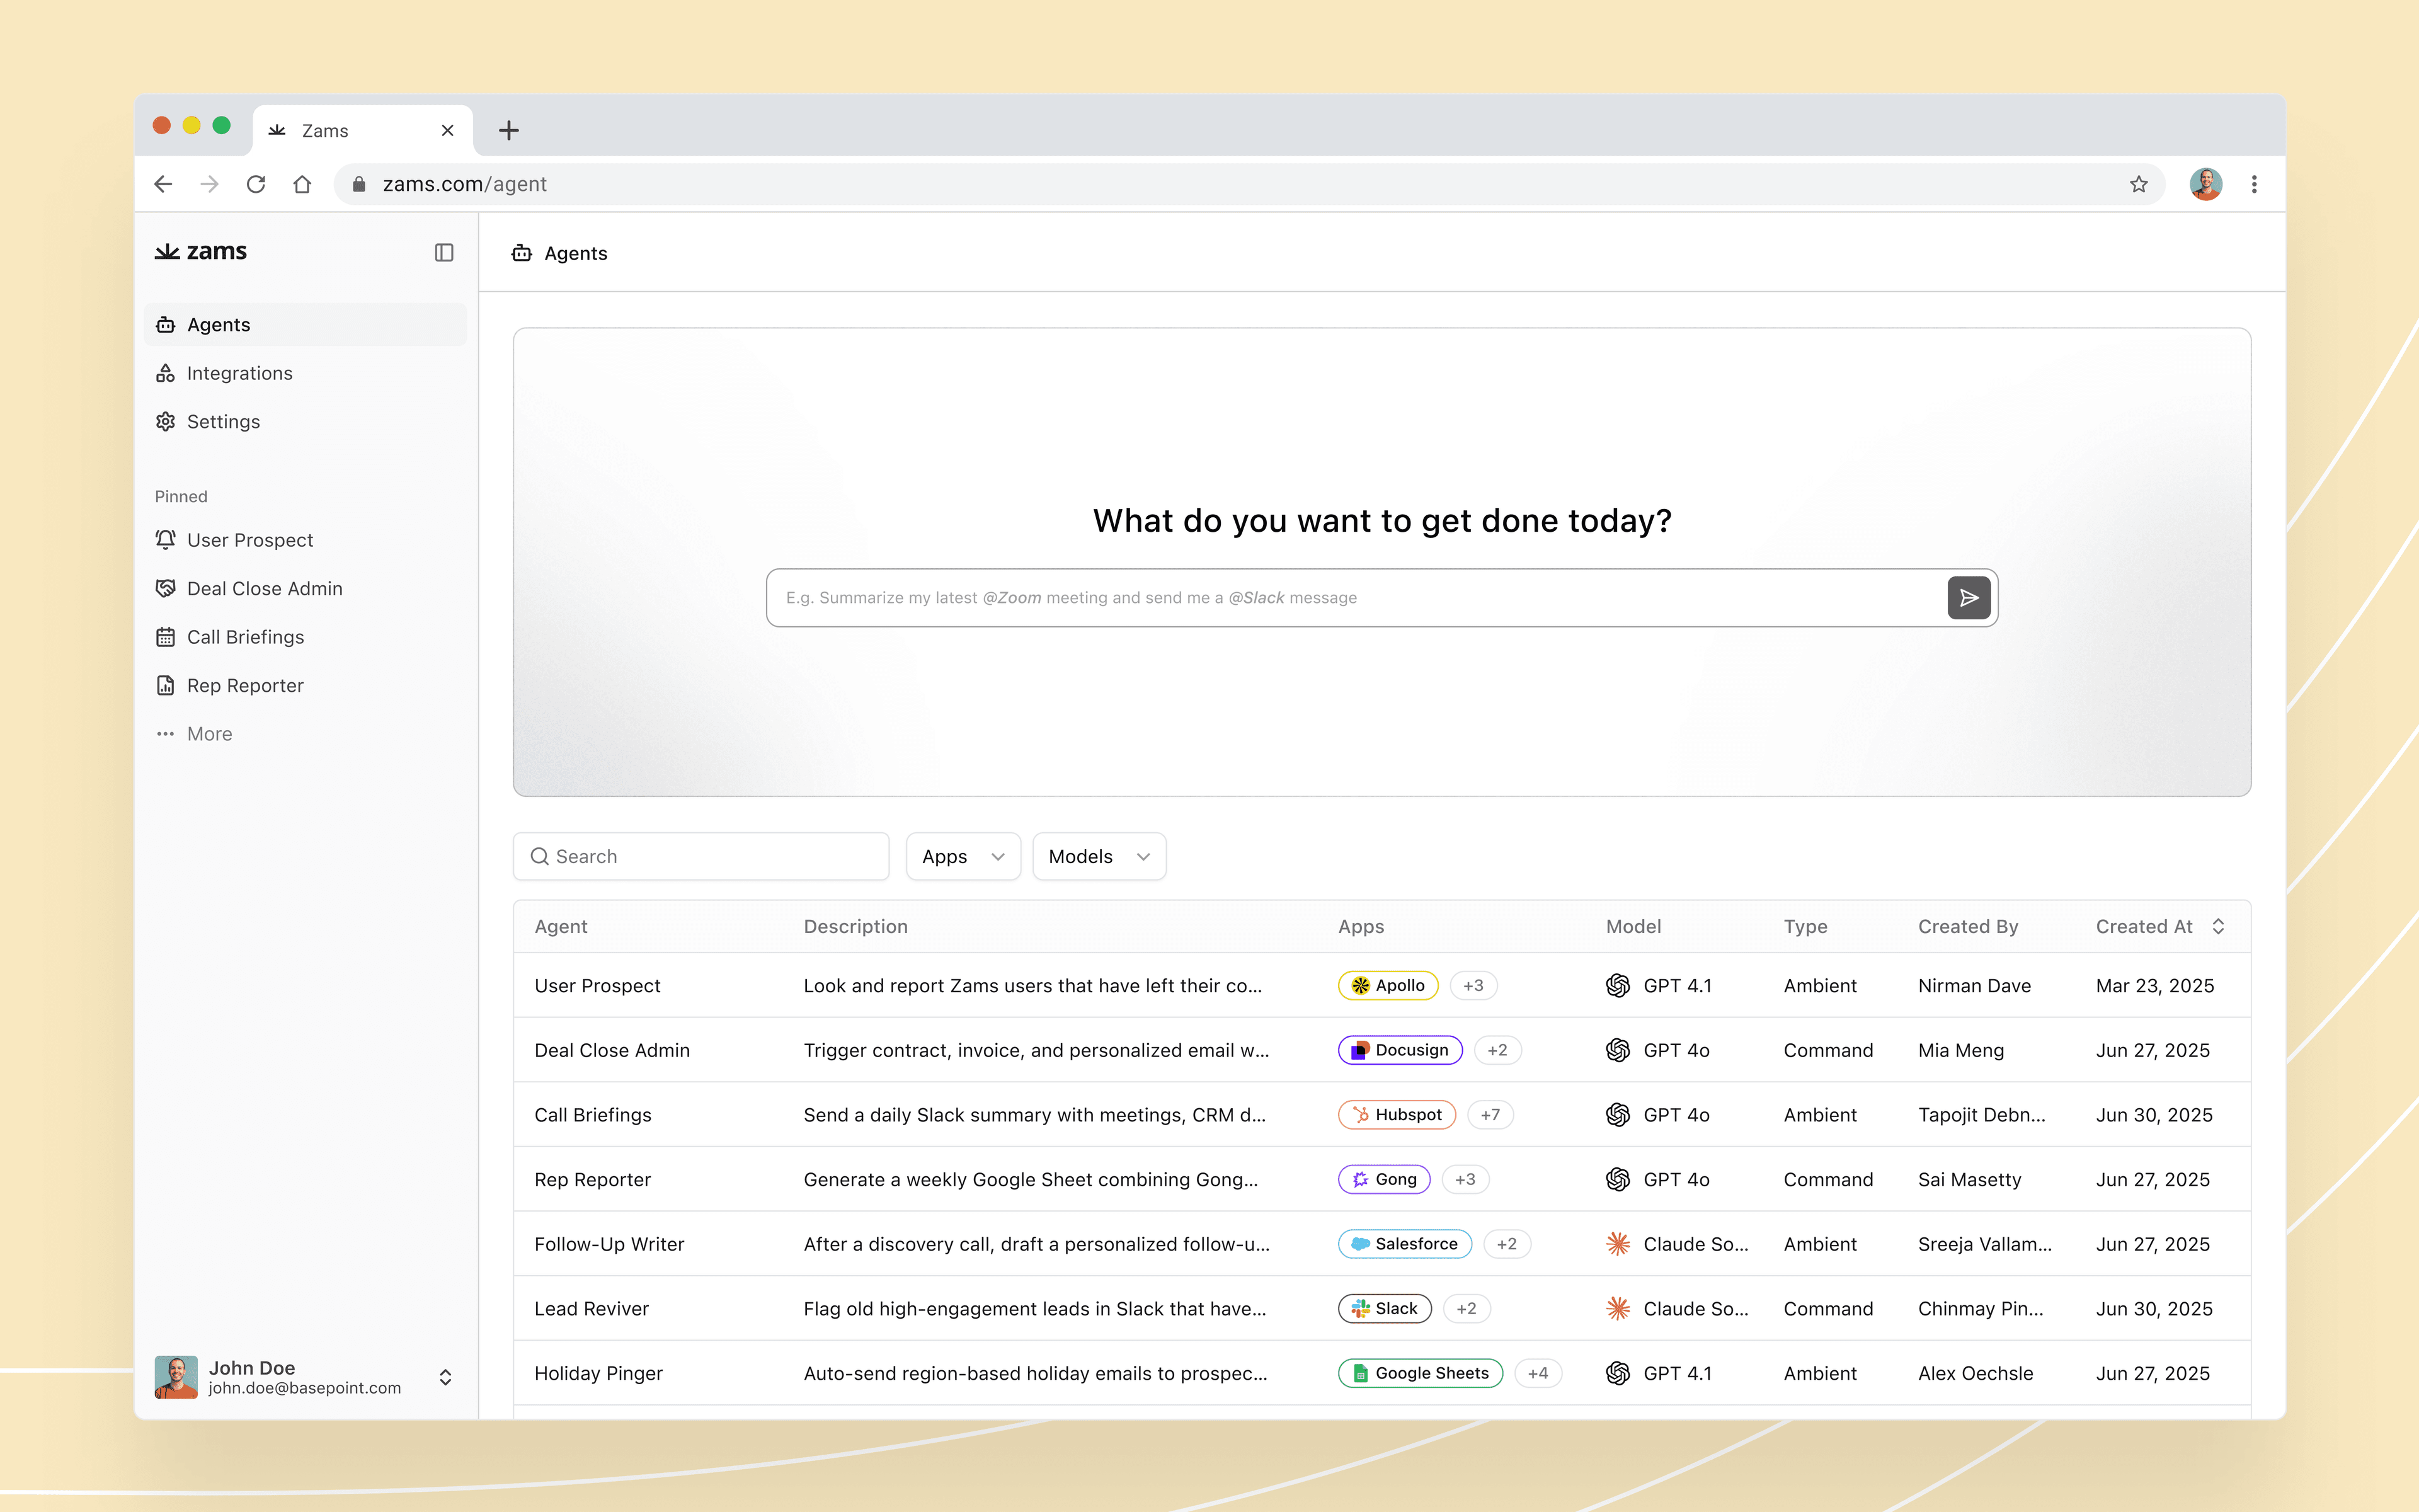
Task: Open the Apps filter dropdown
Action: point(961,856)
